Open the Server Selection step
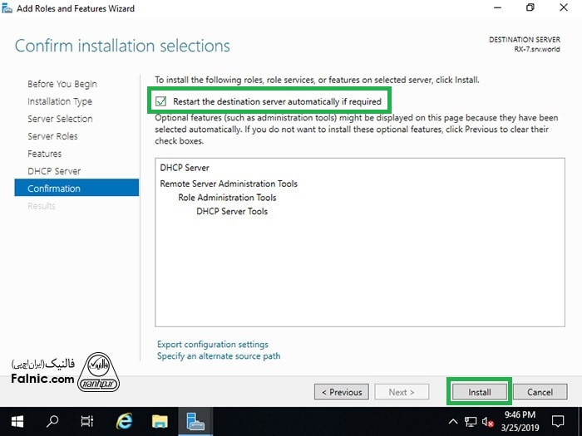Screen dimensions: 582x436 60,119
